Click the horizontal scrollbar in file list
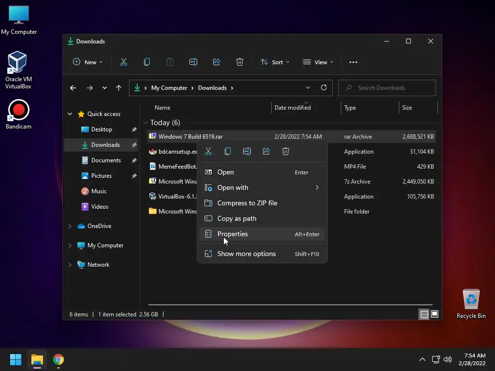 (290, 305)
